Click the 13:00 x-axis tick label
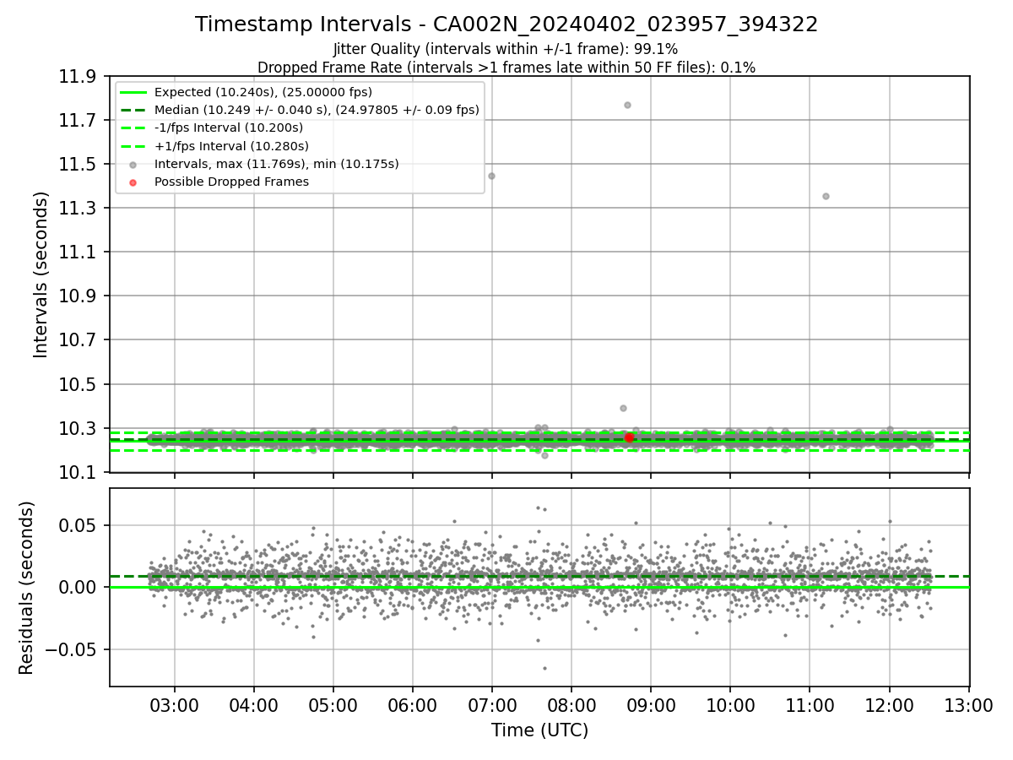This screenshot has height=760, width=1013. click(968, 704)
